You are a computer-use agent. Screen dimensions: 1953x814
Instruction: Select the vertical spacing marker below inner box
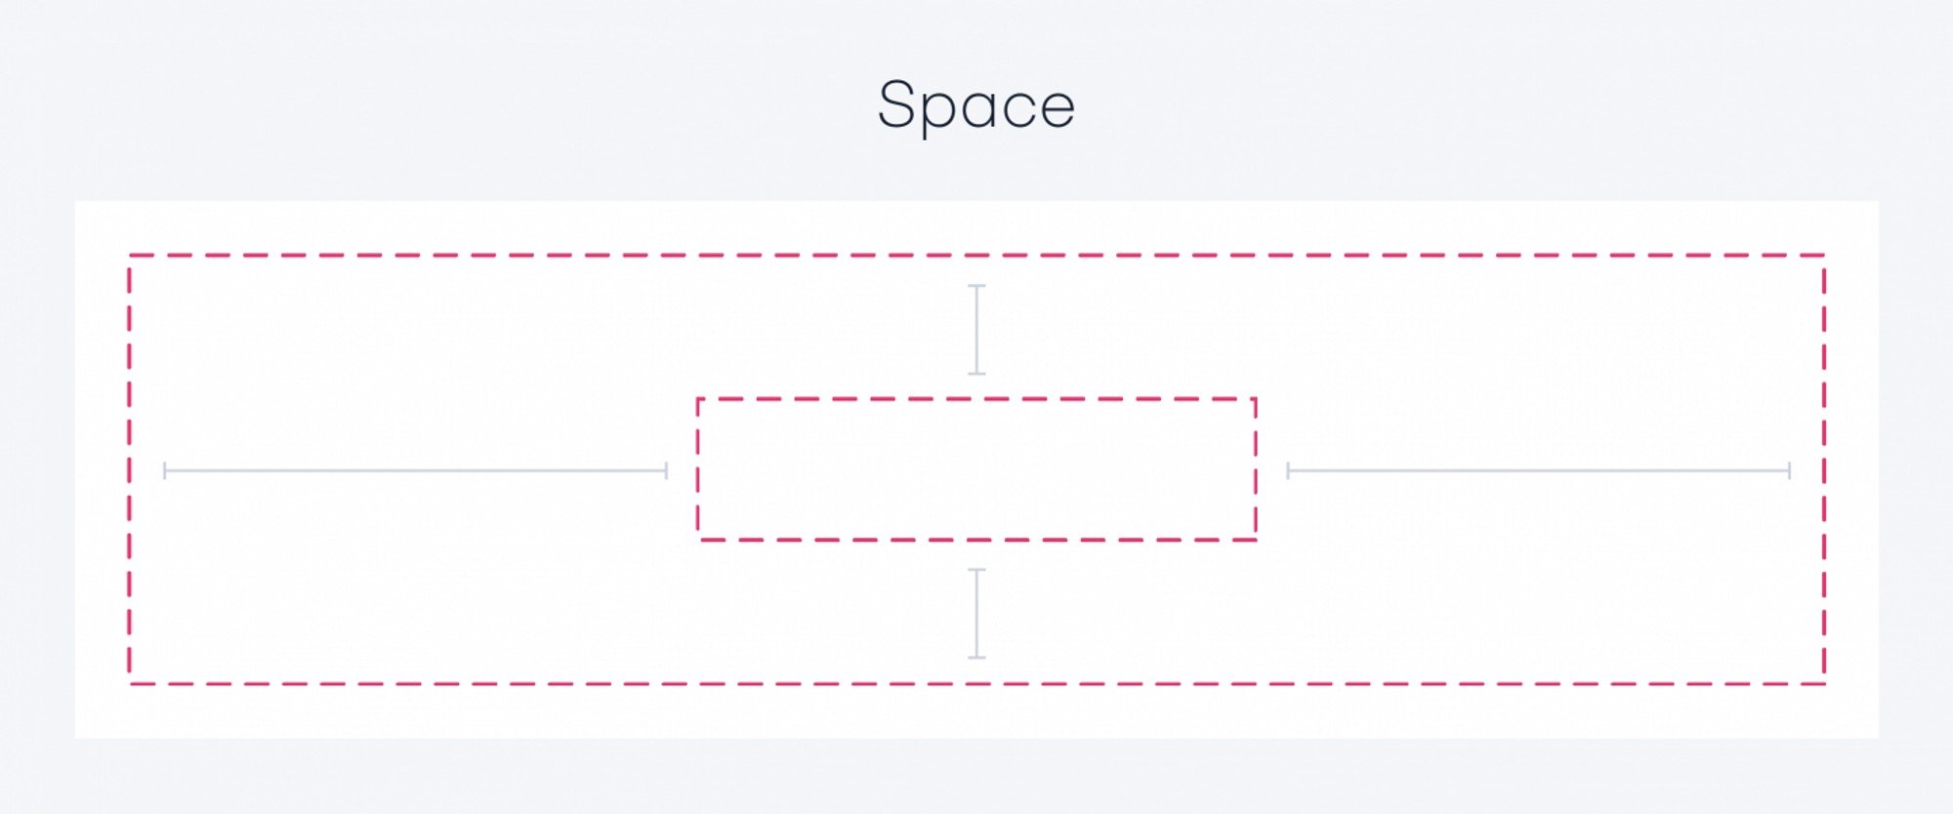coord(976,613)
